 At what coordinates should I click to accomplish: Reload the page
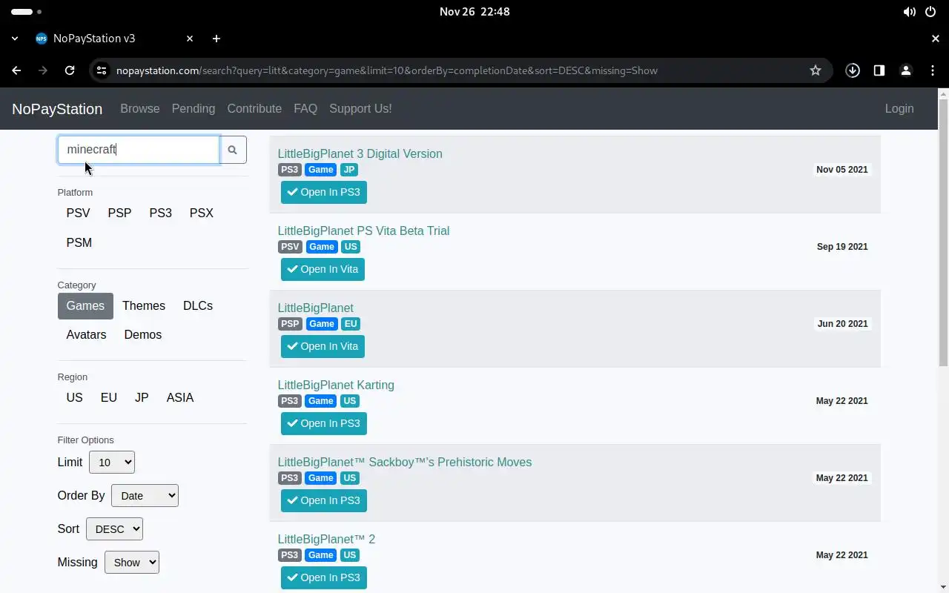coord(70,70)
